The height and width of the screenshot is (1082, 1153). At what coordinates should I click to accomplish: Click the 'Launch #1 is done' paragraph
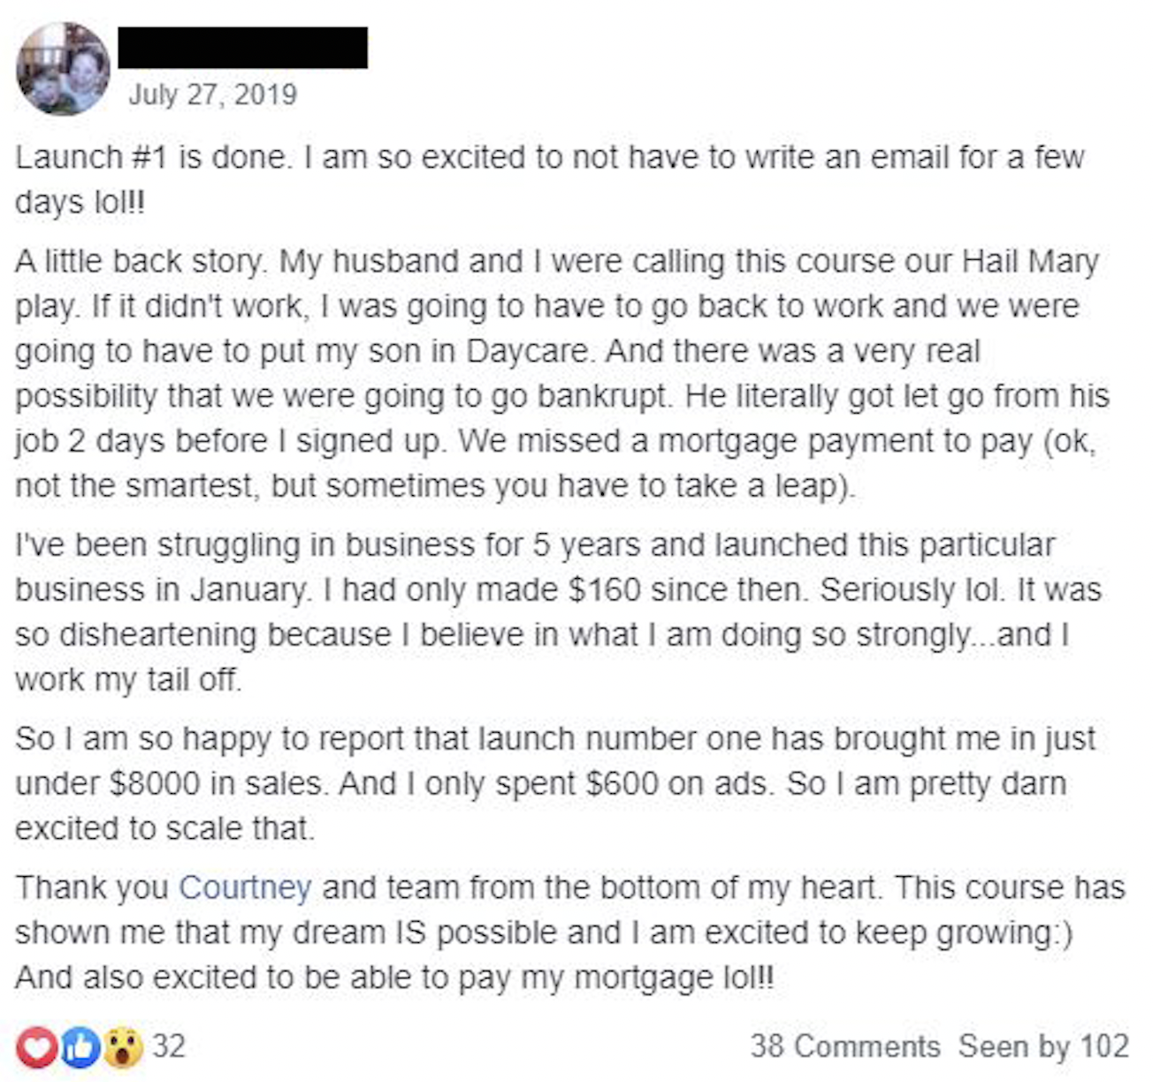point(548,179)
